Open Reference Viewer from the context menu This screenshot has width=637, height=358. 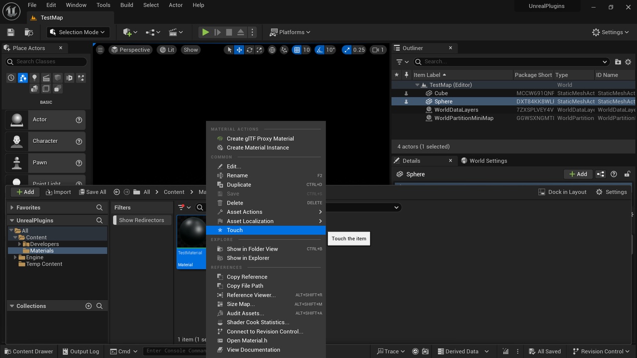[266, 295]
